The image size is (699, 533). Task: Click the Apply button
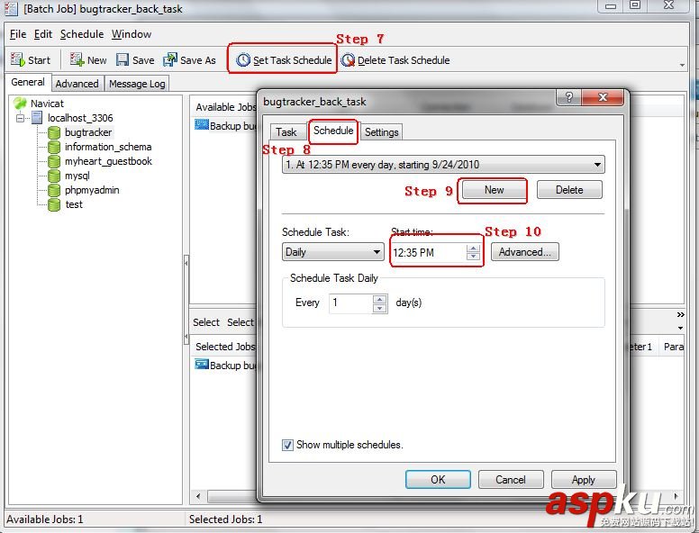click(584, 480)
